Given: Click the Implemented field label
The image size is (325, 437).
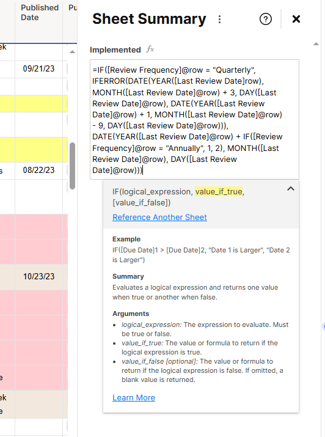Looking at the screenshot, I should (x=115, y=50).
